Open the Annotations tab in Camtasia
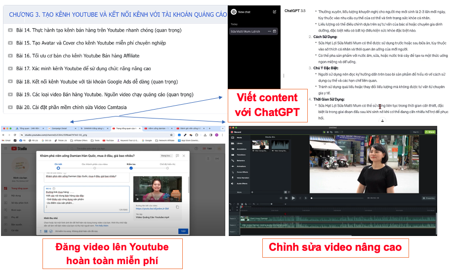Viewport: 453px width, 273px height. point(238,149)
